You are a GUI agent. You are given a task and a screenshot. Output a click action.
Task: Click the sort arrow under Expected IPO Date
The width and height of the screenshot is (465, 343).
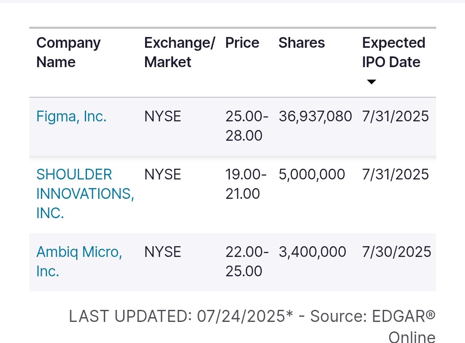click(x=371, y=82)
